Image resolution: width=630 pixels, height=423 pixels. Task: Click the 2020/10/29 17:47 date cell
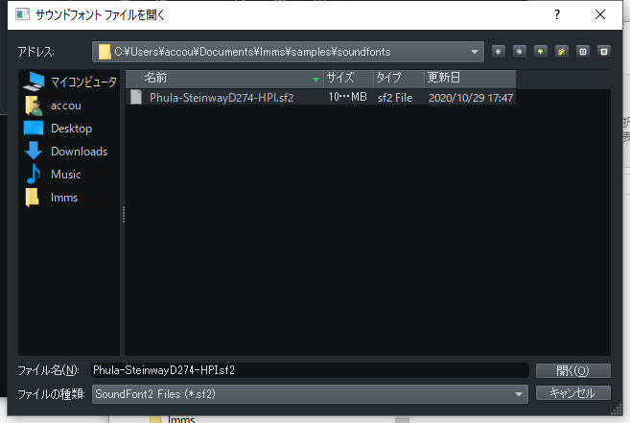[x=471, y=98]
